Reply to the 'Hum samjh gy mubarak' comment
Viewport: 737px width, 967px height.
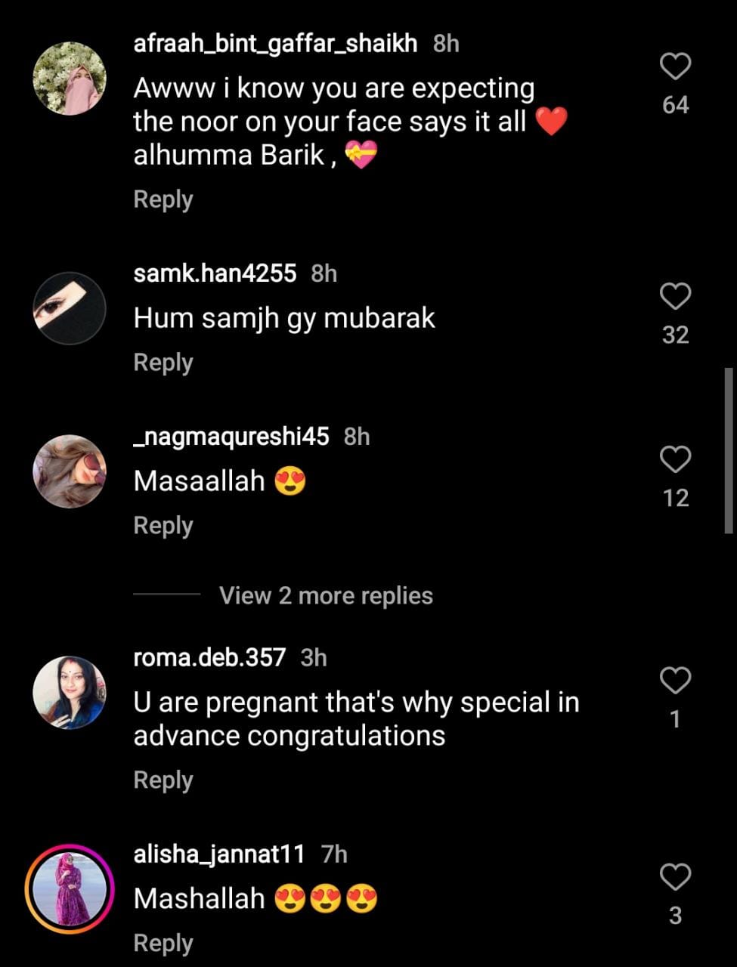pos(163,363)
